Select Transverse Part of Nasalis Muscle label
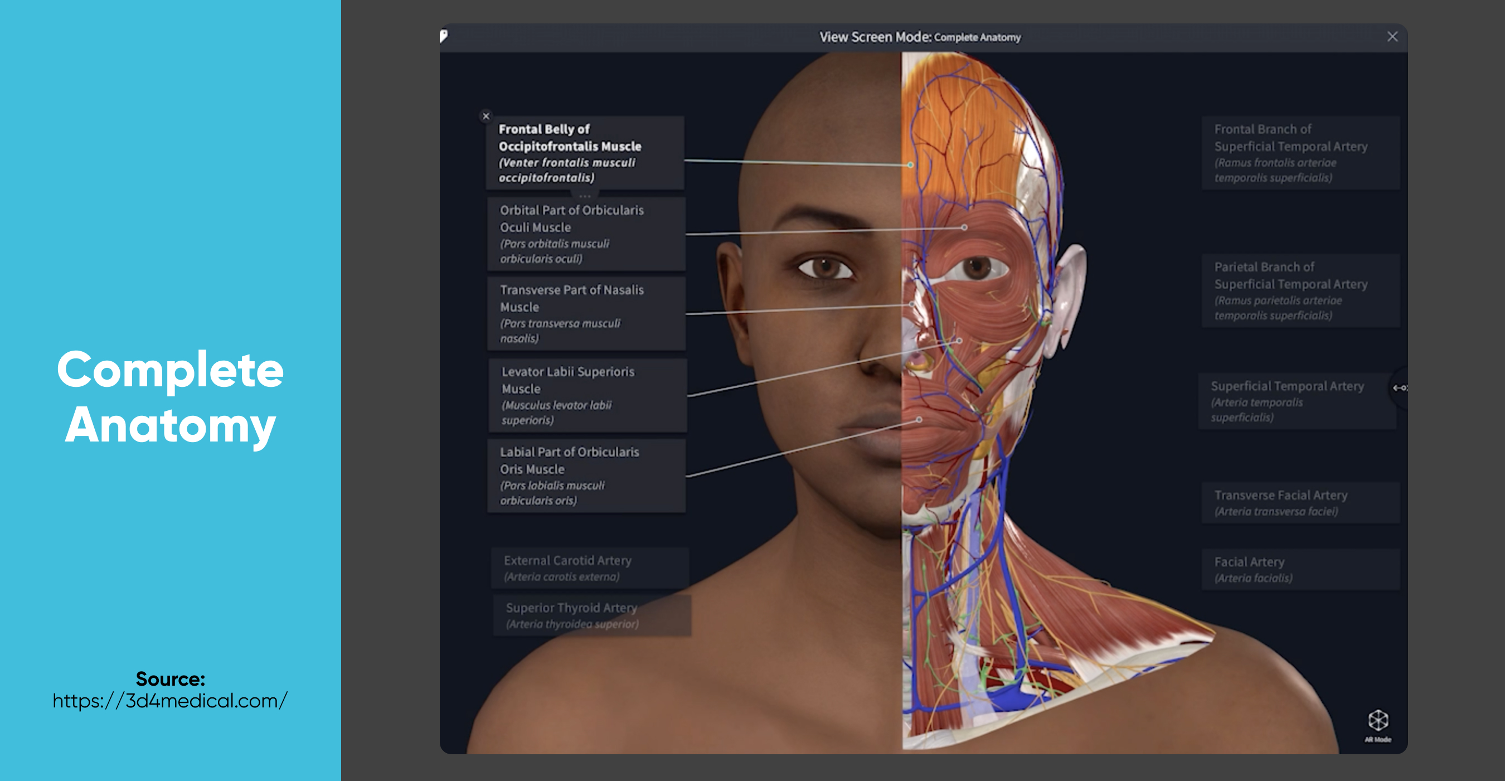 [x=586, y=314]
